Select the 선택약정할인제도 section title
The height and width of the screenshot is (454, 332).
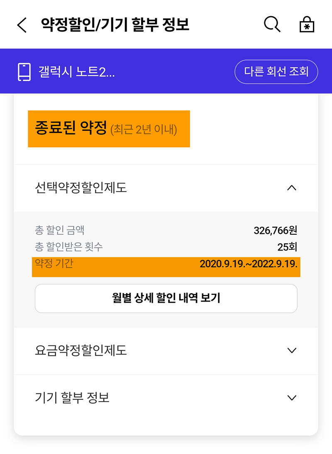coord(81,188)
